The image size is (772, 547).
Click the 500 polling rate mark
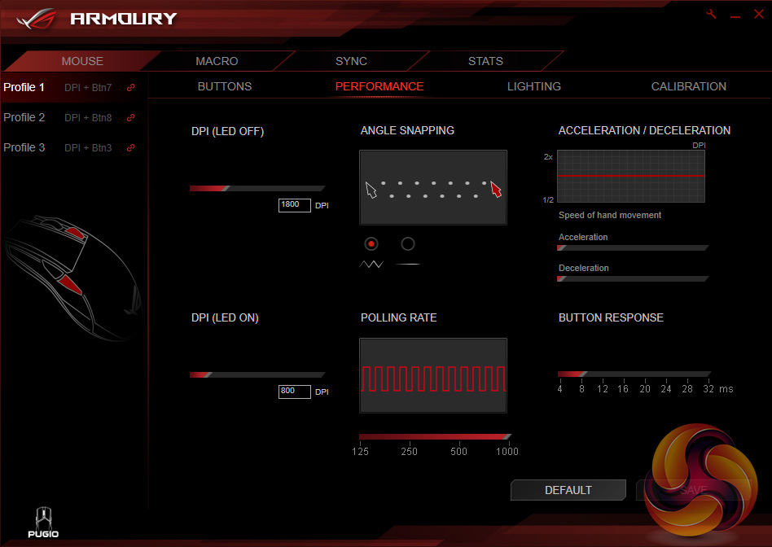pos(458,452)
